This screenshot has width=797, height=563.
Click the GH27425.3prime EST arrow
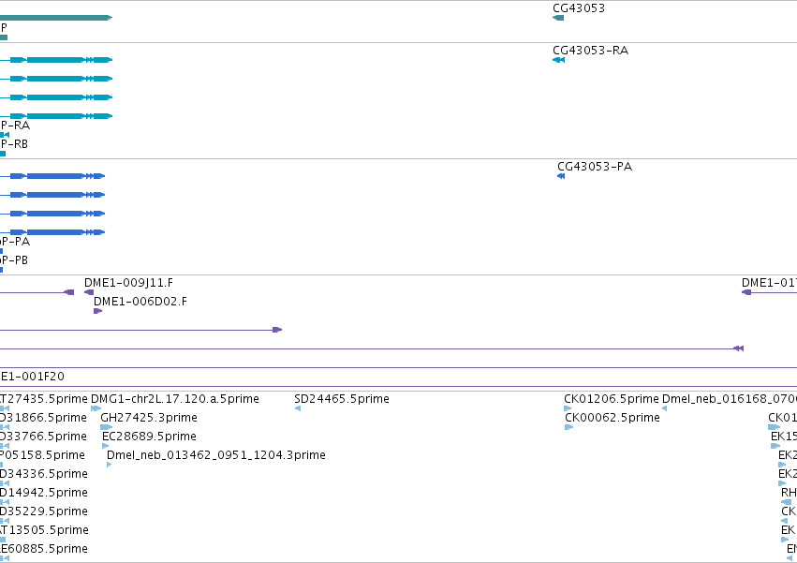pyautogui.click(x=106, y=427)
